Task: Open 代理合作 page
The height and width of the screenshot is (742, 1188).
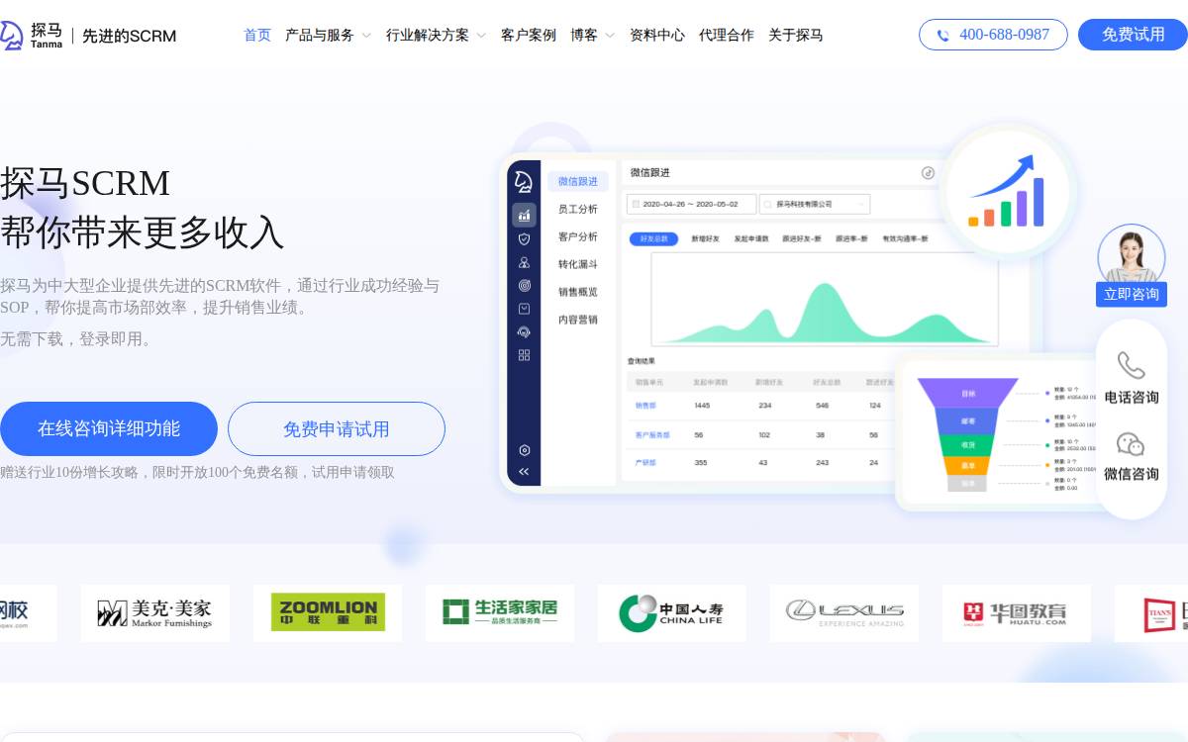Action: pos(727,36)
